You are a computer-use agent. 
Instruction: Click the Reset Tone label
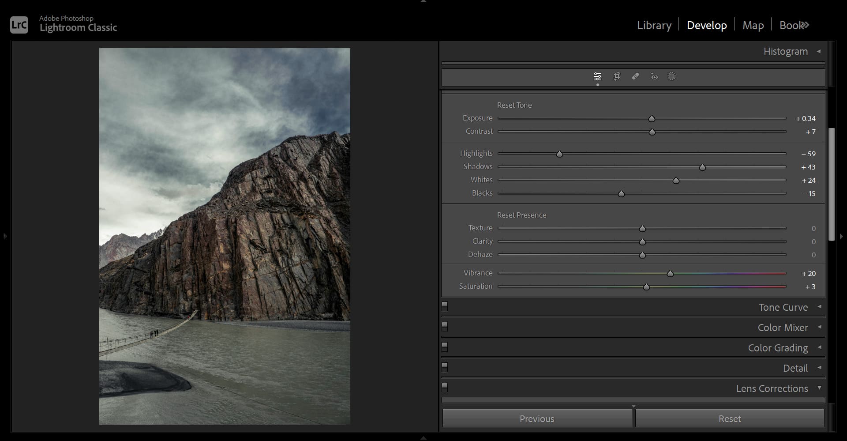click(x=514, y=105)
